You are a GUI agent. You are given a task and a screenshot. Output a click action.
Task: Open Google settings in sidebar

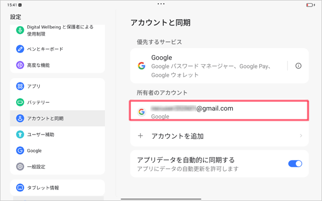(x=57, y=151)
